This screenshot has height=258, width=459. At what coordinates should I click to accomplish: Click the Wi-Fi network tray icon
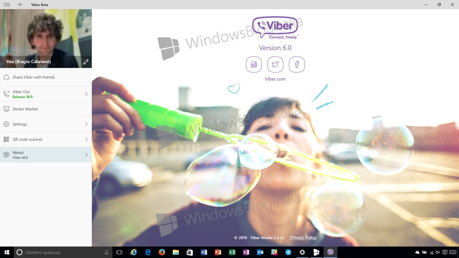[431, 252]
